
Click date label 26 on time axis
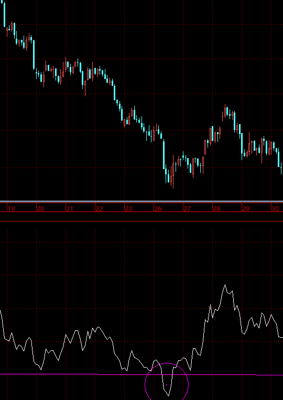[158, 209]
